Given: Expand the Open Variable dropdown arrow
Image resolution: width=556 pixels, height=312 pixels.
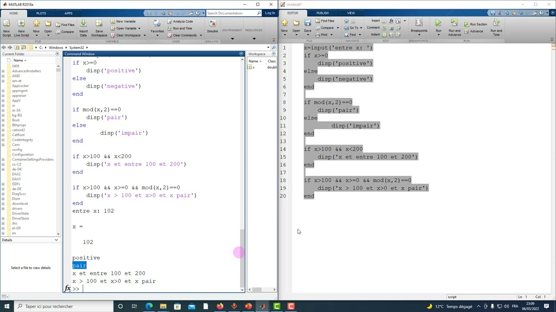Looking at the screenshot, I should (139, 29).
